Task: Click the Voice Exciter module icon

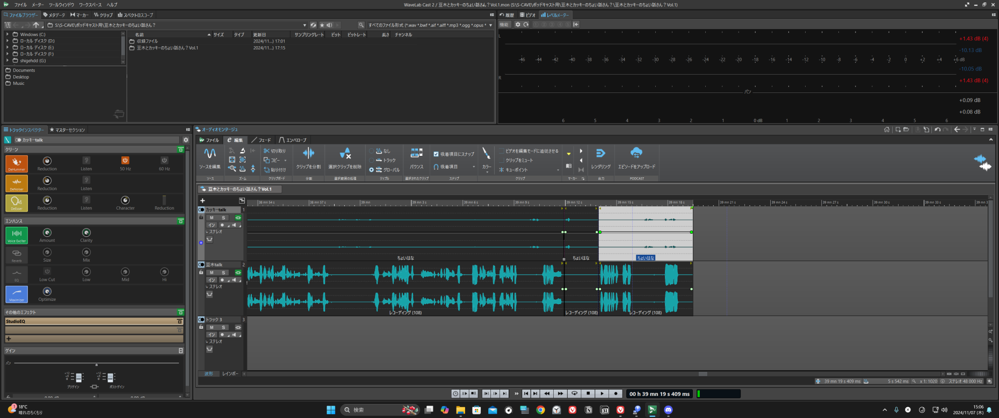Action: click(17, 235)
